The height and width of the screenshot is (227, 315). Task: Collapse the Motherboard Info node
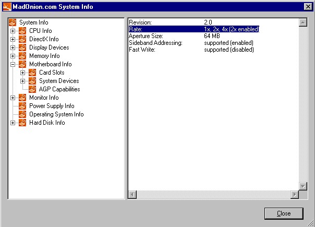(x=13, y=64)
